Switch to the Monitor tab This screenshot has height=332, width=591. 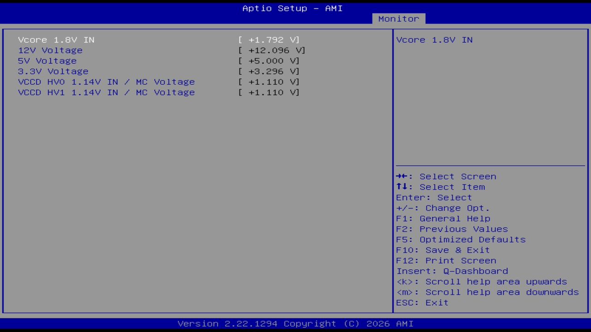pos(398,18)
